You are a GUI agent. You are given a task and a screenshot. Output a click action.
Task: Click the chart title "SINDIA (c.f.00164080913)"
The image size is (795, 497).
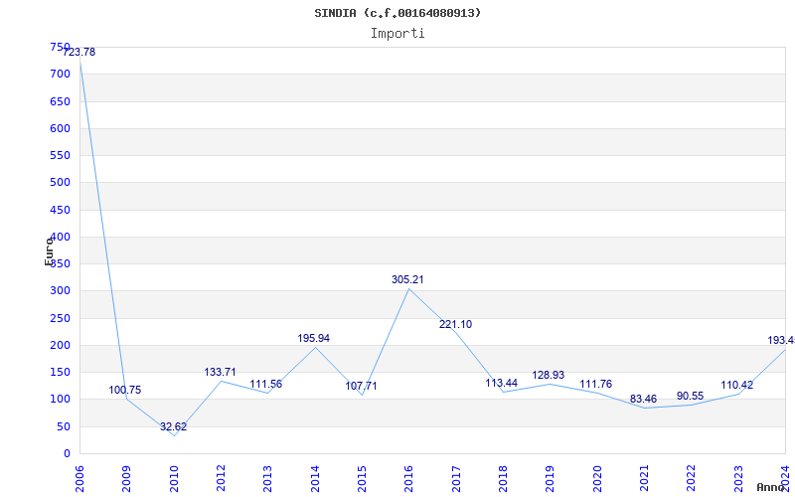coord(397,13)
